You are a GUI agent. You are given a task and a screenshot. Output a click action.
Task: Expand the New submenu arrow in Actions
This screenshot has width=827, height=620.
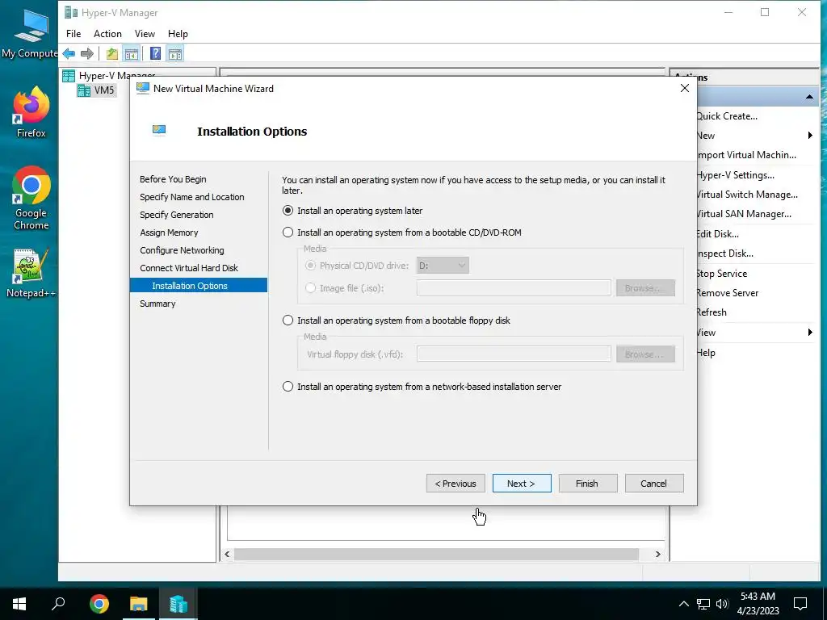point(810,136)
